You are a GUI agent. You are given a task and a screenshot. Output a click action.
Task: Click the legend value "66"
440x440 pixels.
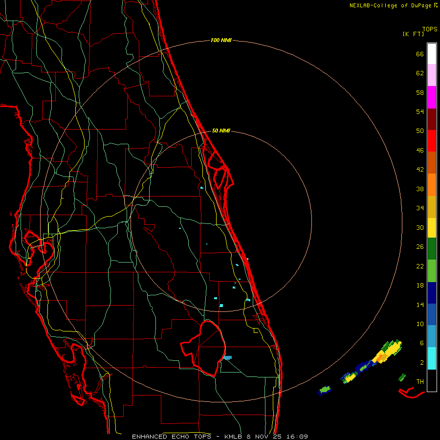coord(420,54)
